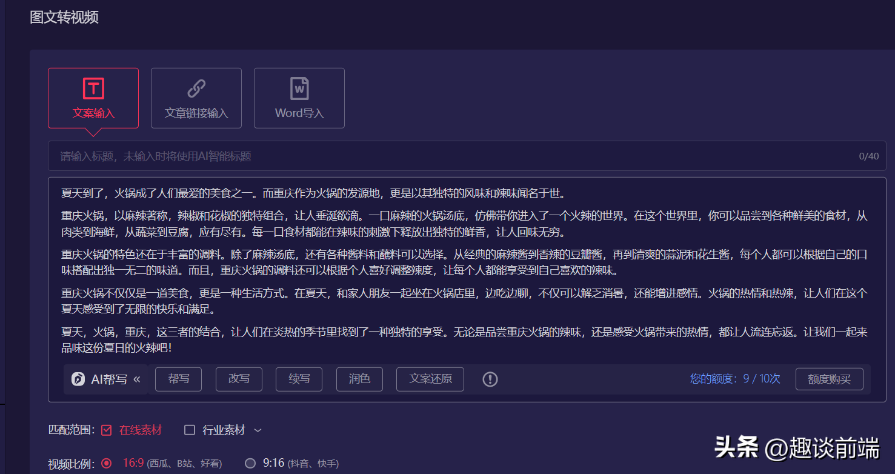Focus the title input field
The image size is (895, 474).
coord(467,156)
